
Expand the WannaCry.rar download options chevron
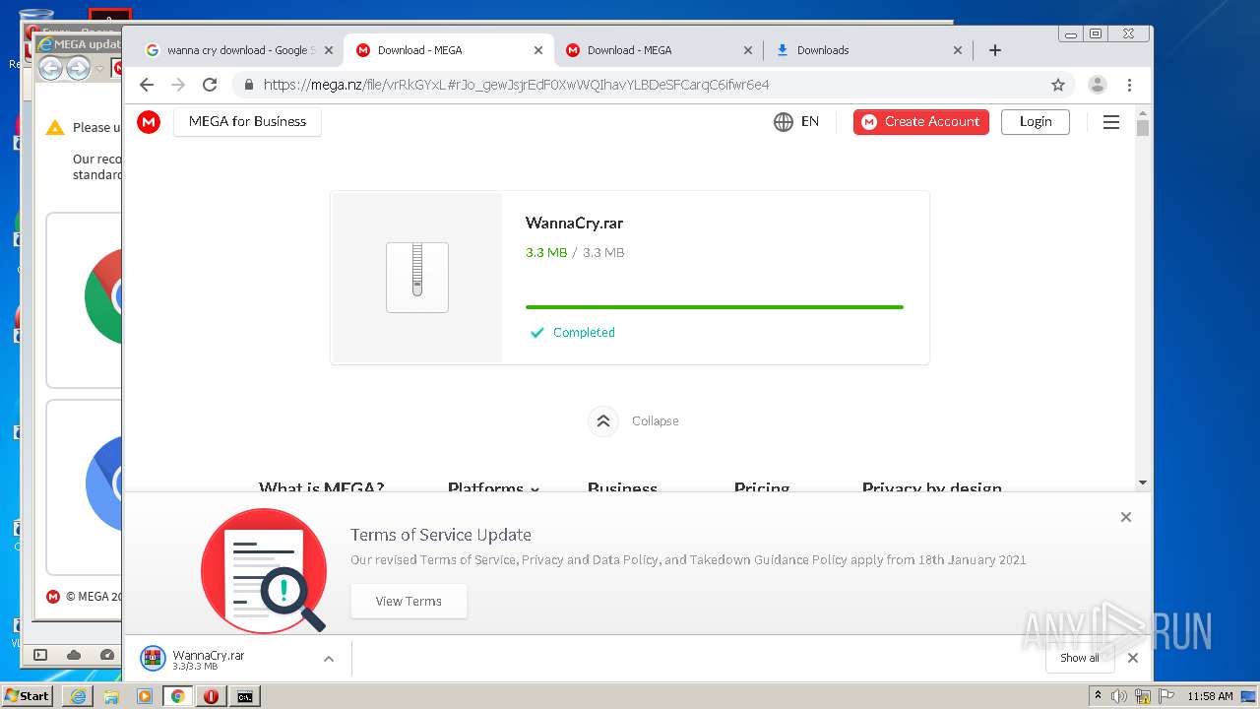[329, 659]
